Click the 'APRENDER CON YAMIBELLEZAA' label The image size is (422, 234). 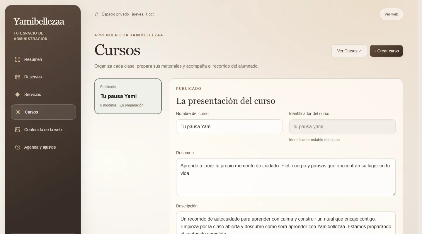pyautogui.click(x=129, y=35)
